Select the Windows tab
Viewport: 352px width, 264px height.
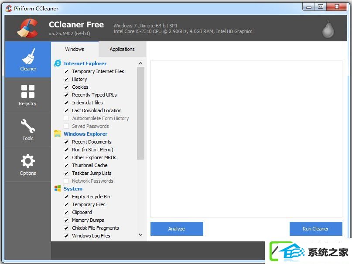pos(75,49)
